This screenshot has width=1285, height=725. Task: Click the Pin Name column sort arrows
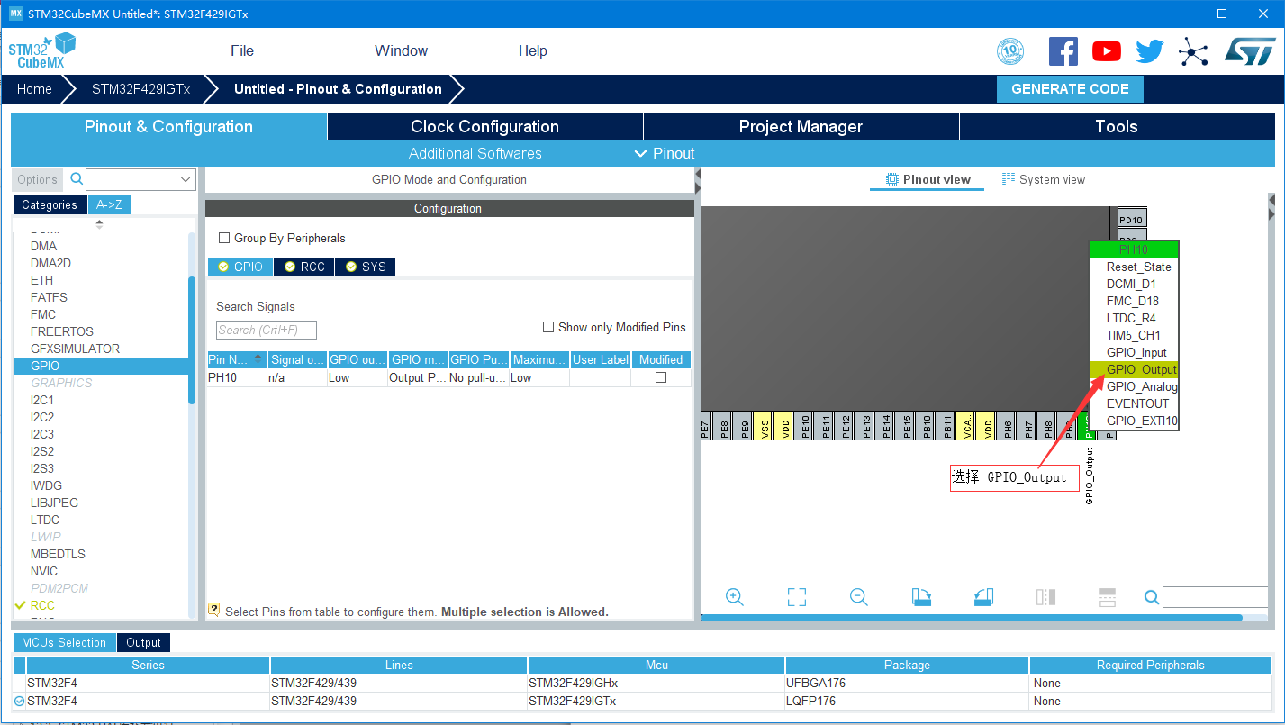click(259, 359)
